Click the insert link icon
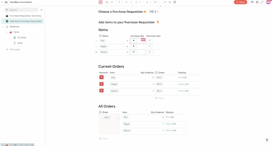272x146 pixels. point(165,2)
